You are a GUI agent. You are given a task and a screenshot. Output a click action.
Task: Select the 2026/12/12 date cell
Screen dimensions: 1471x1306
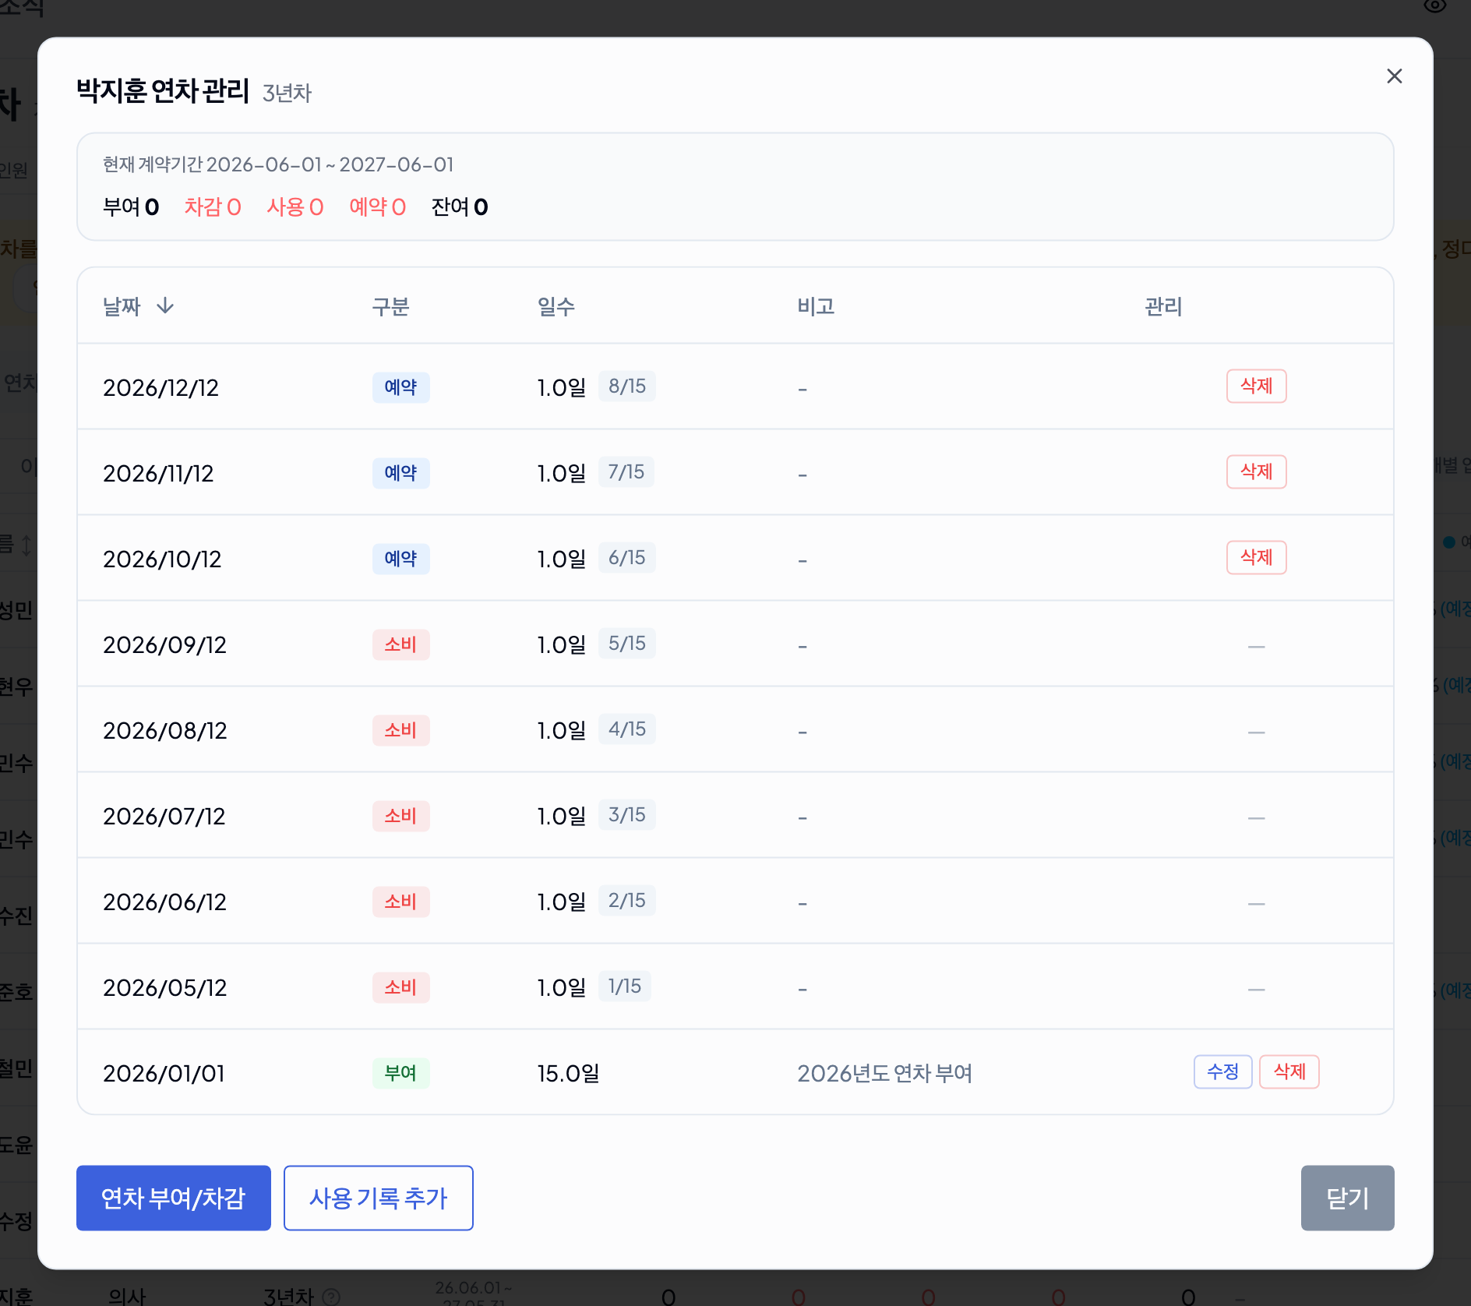pyautogui.click(x=161, y=387)
